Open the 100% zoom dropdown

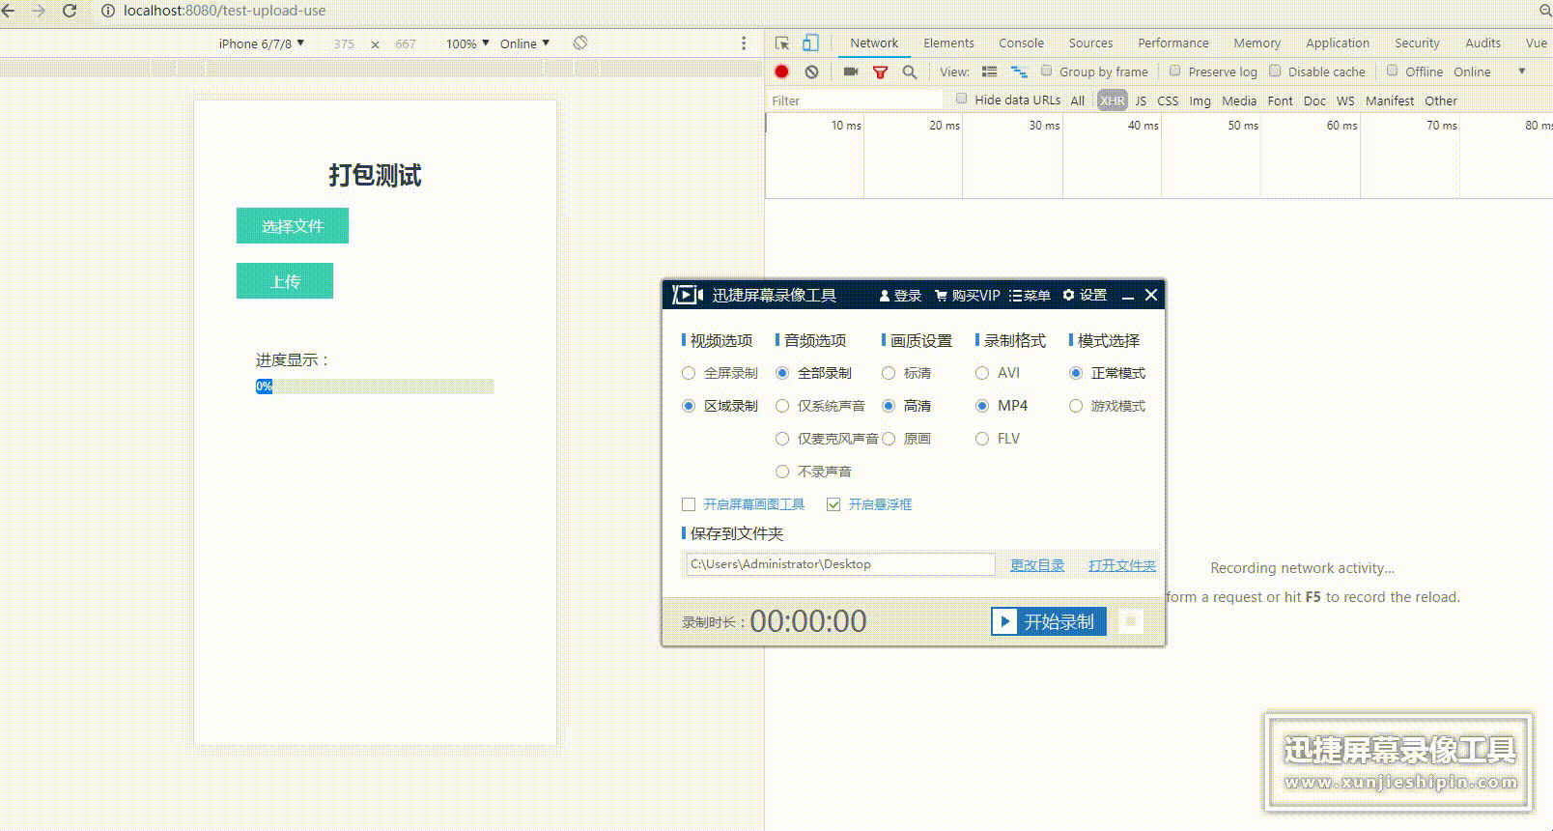click(x=467, y=43)
